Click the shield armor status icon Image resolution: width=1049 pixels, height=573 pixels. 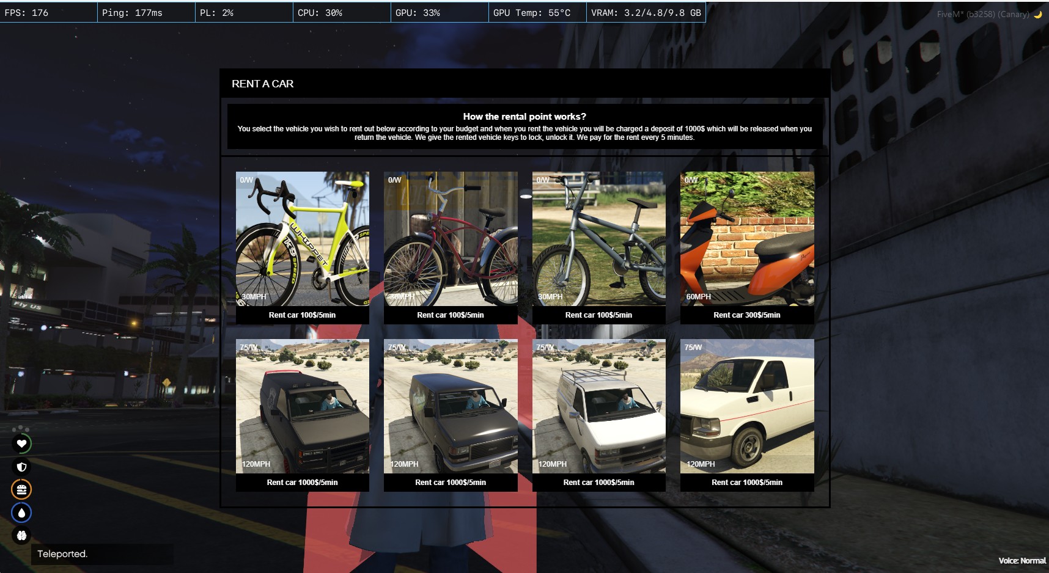tap(21, 467)
